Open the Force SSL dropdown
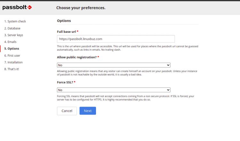 (114, 90)
